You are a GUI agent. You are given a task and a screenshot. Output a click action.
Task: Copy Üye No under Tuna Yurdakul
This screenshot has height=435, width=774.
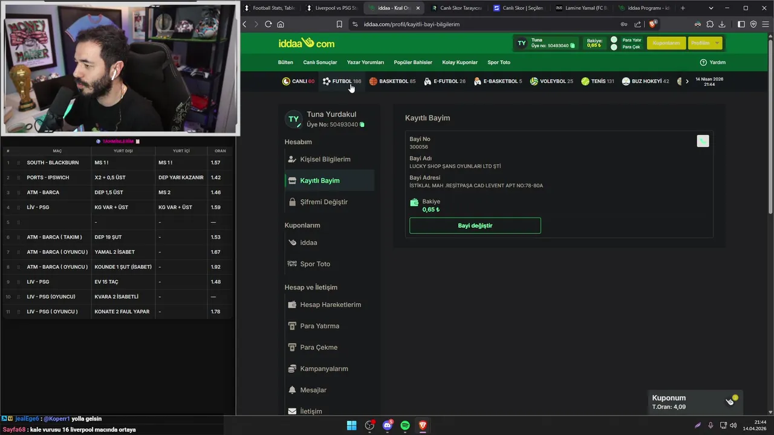tap(362, 124)
